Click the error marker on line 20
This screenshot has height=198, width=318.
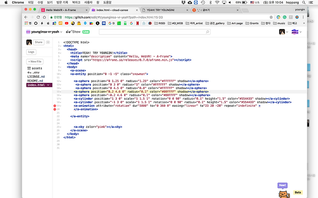(x=55, y=109)
